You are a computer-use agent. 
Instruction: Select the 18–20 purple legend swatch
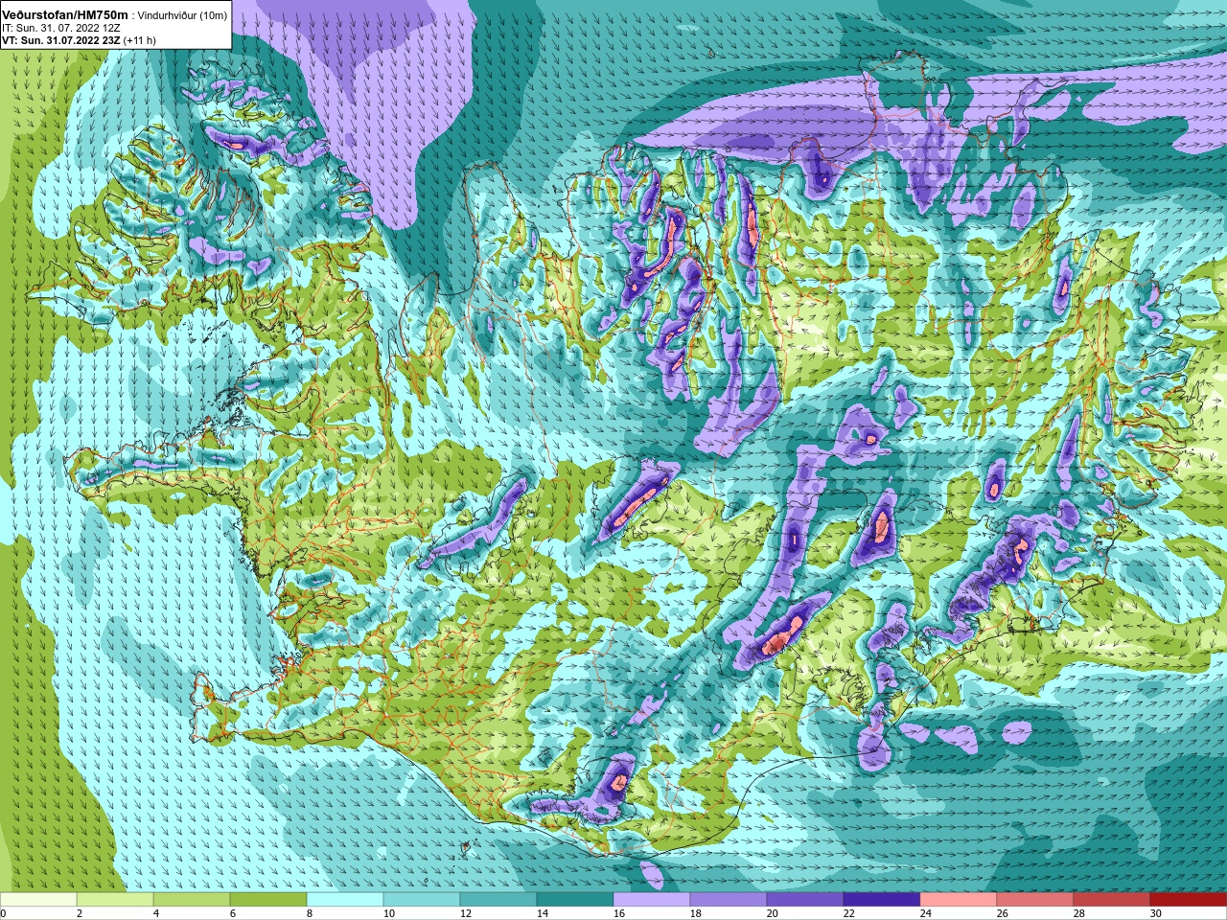[x=729, y=899]
